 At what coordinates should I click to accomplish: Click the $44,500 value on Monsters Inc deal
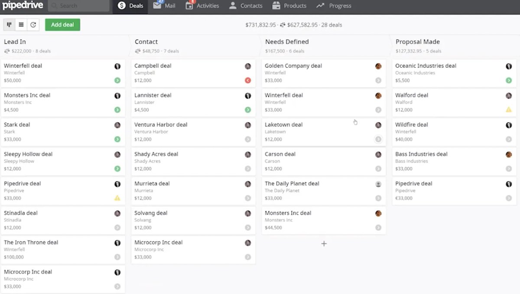(x=273, y=228)
